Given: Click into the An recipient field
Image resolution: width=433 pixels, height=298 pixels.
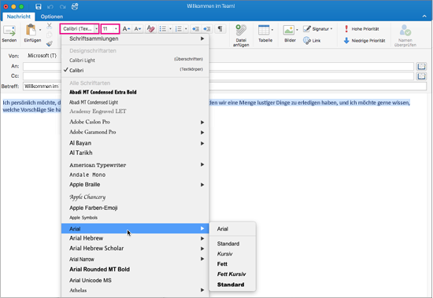Looking at the screenshot, I should [x=218, y=66].
